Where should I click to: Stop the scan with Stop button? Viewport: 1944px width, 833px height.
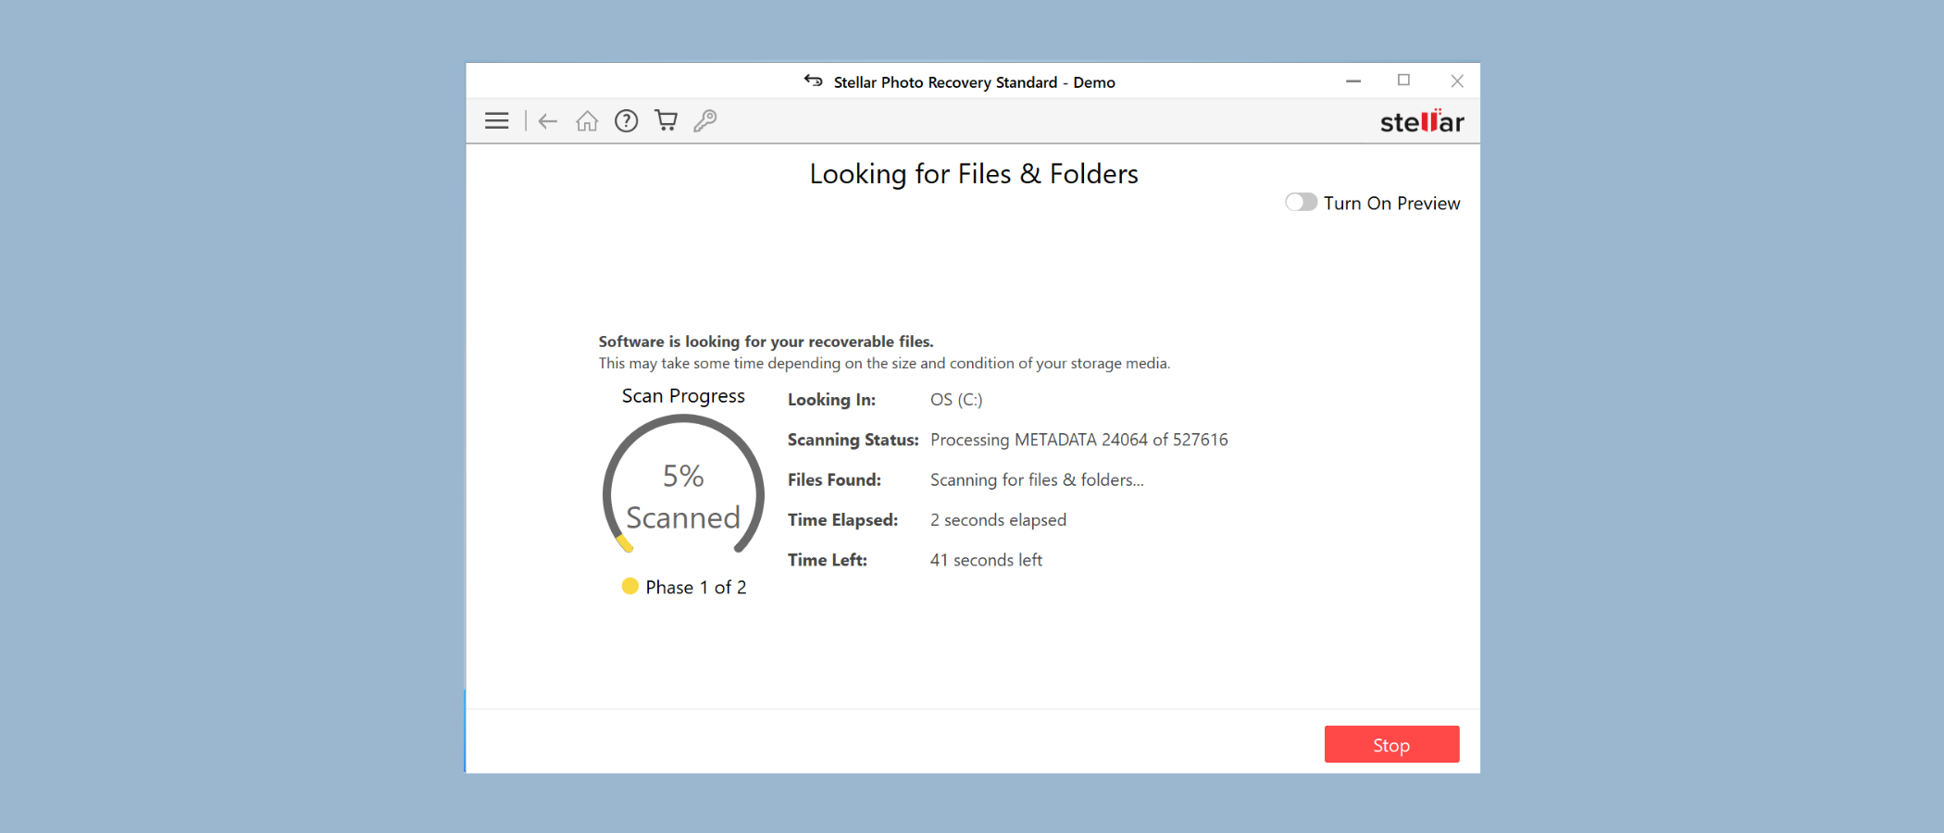(x=1391, y=745)
